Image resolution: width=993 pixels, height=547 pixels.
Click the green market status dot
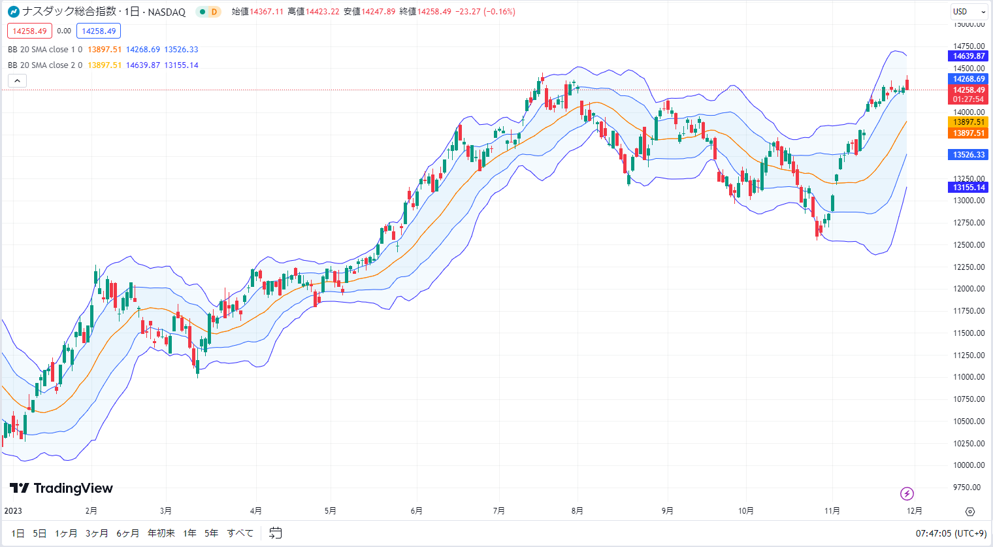point(203,12)
